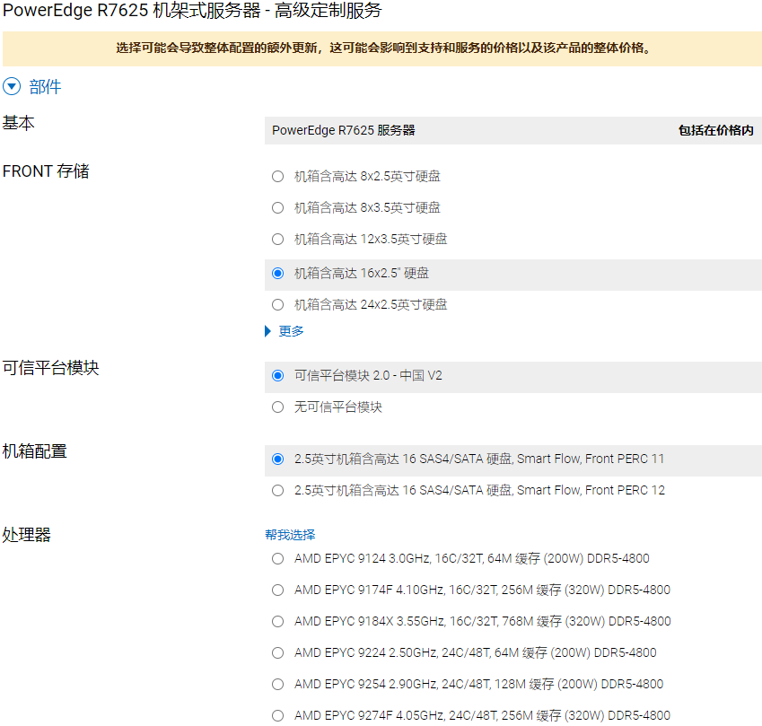
Task: Click PowerEdge R7625 服务器 base row
Action: click(513, 130)
